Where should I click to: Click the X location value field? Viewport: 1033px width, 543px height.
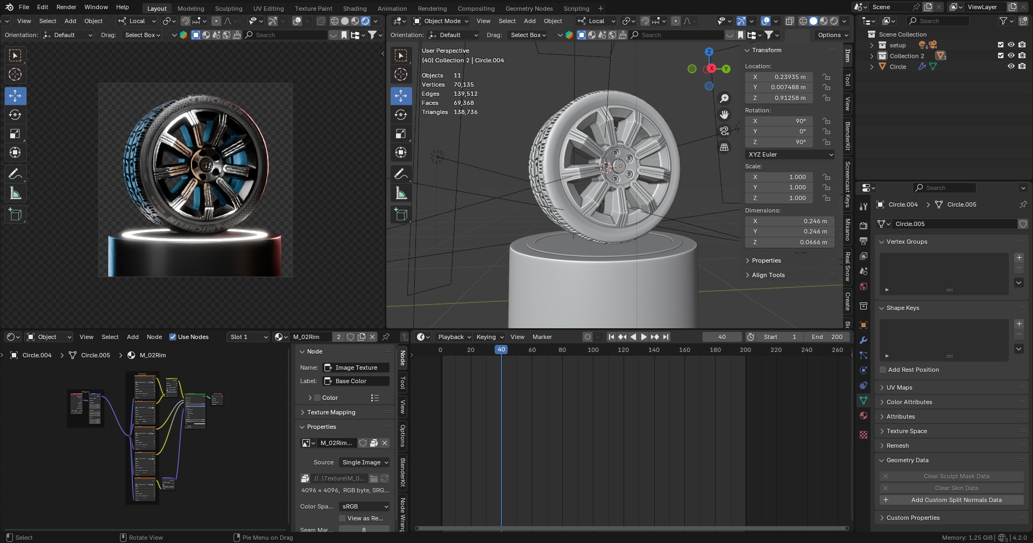(x=779, y=77)
